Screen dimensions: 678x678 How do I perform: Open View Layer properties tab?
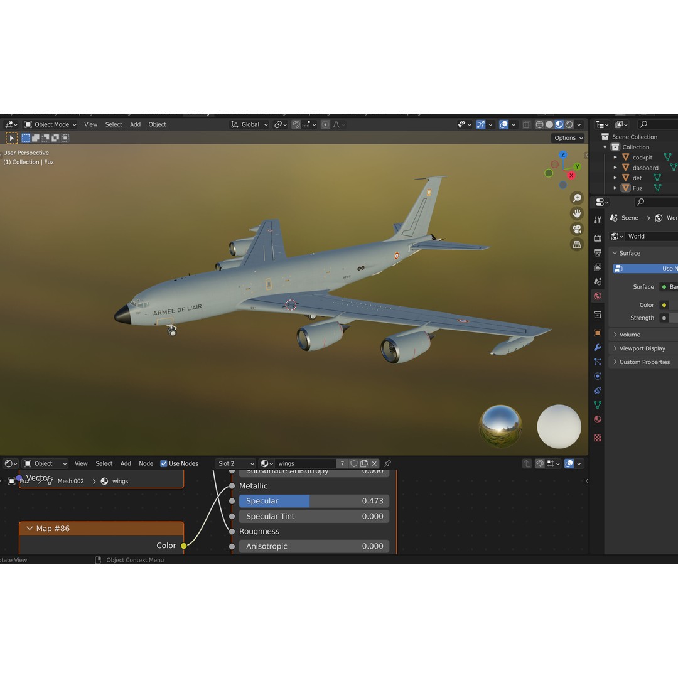point(598,267)
